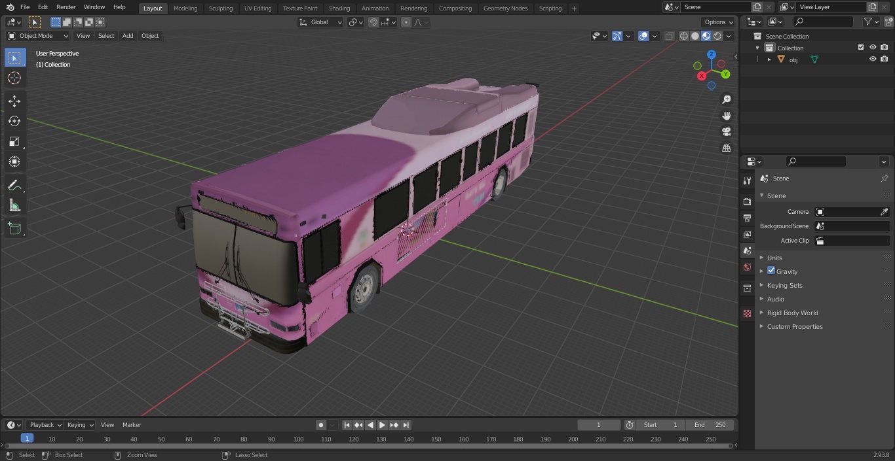Click the Select Box tool in the toolbar
This screenshot has width=895, height=461.
tap(14, 58)
